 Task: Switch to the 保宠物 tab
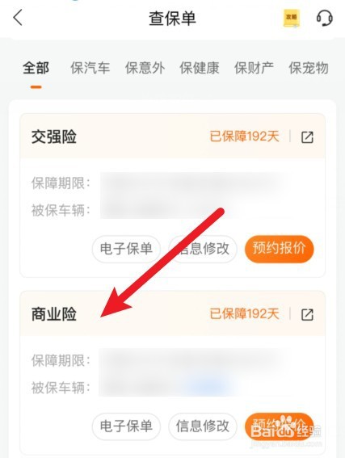pyautogui.click(x=309, y=68)
